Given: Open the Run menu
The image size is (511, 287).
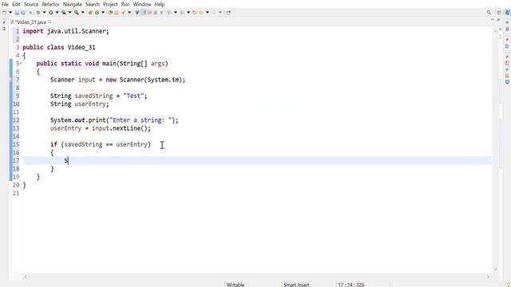Looking at the screenshot, I should pyautogui.click(x=125, y=4).
